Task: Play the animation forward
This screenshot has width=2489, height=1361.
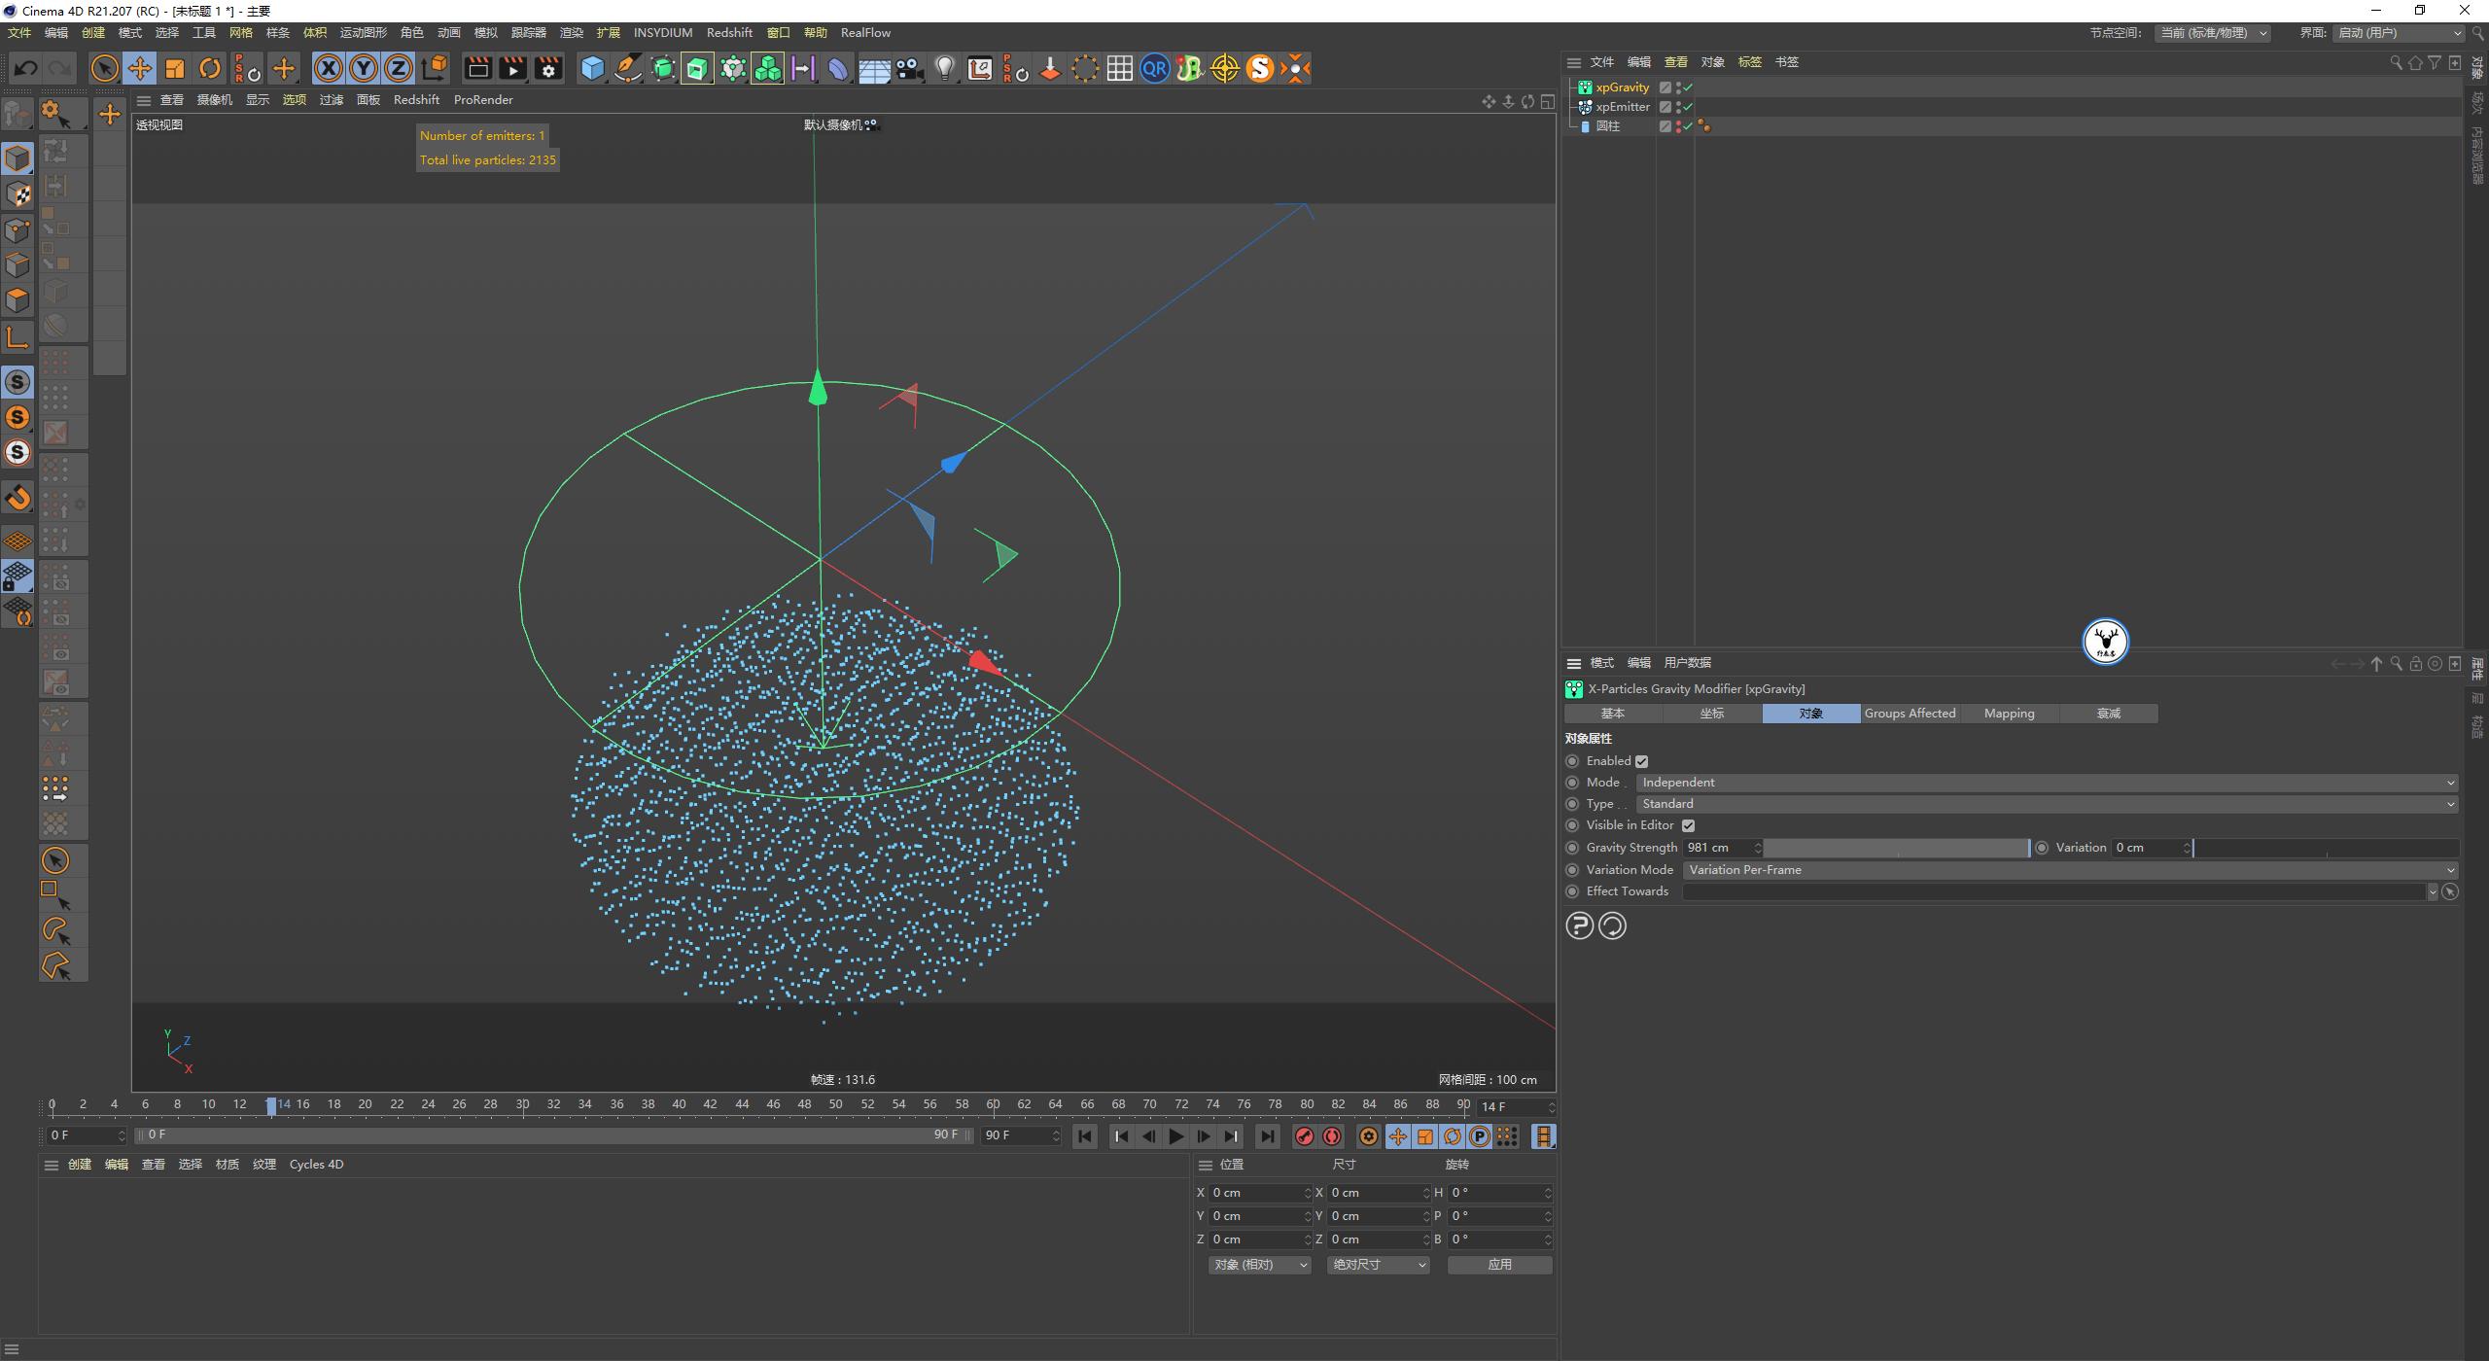Action: [1176, 1135]
